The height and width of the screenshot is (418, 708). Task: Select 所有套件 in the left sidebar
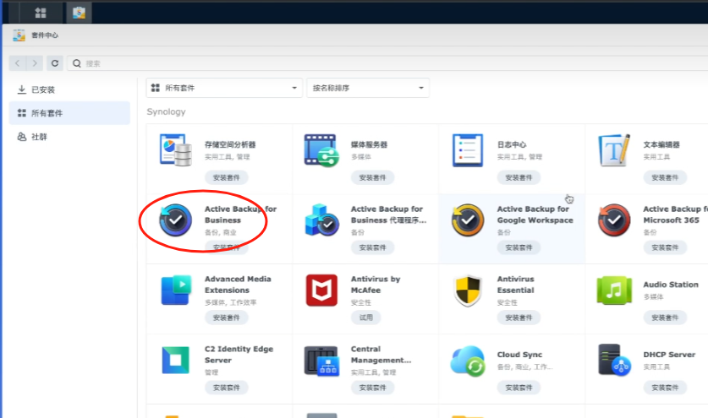click(x=47, y=113)
